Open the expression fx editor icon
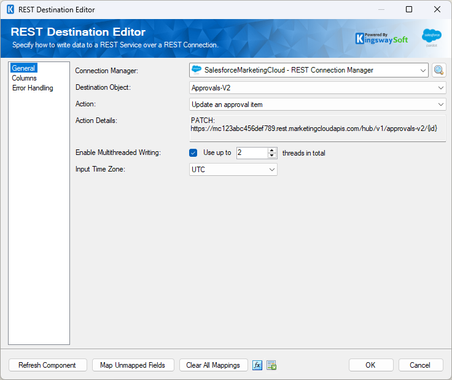The image size is (452, 380). point(257,365)
